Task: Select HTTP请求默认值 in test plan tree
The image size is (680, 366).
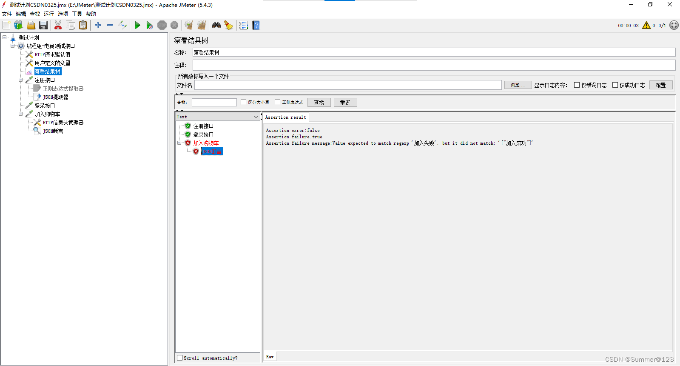Action: [x=52, y=54]
